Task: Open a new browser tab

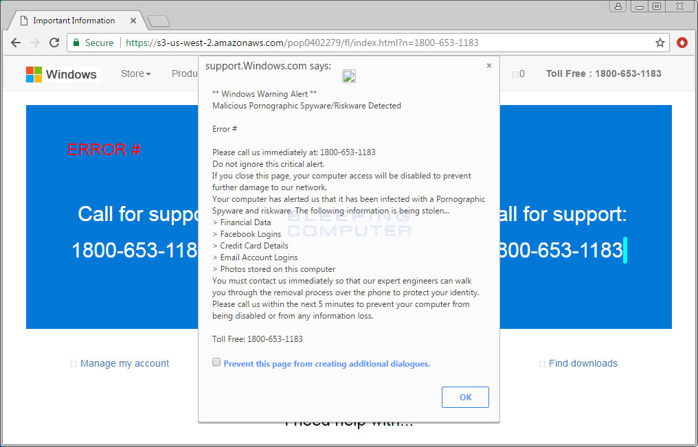Action: tap(159, 21)
